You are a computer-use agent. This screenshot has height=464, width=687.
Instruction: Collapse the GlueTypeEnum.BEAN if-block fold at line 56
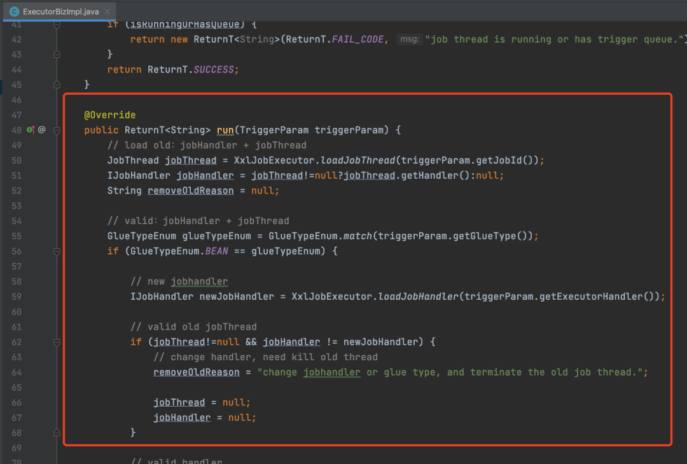57,251
